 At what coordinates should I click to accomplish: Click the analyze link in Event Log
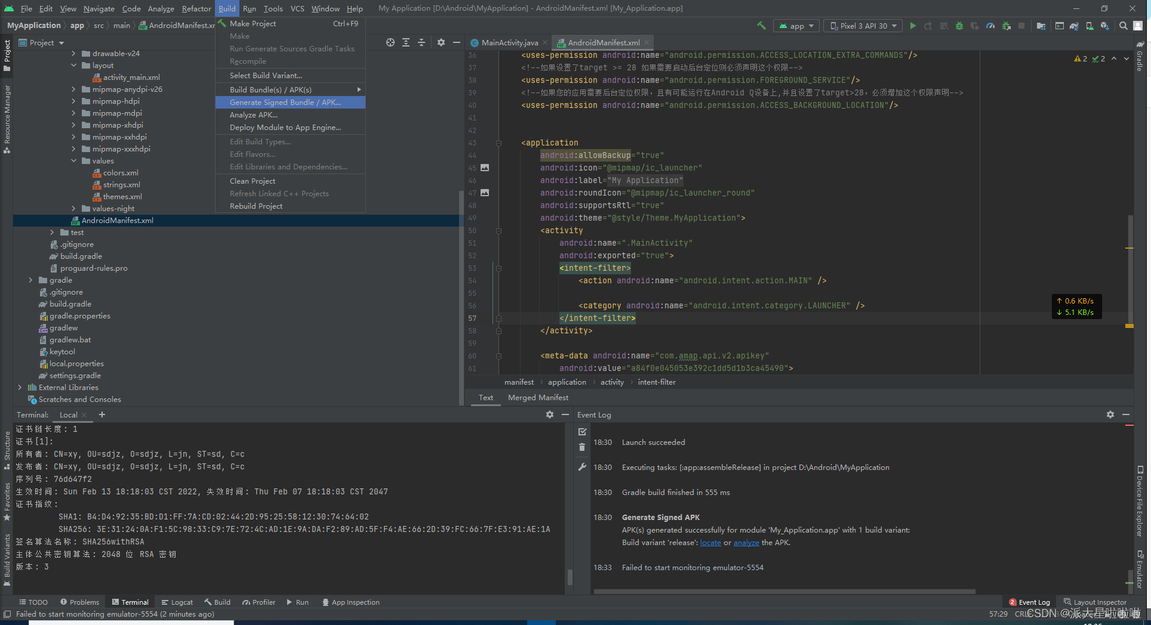(746, 542)
